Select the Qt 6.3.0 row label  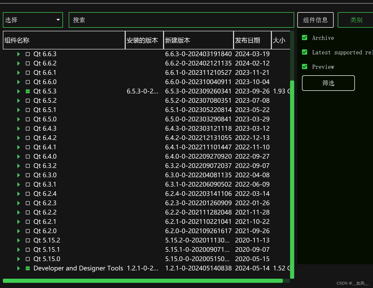pos(45,175)
